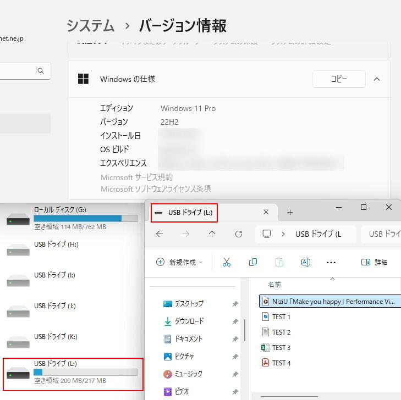Screen dimensions: 401x400
Task: Collapse the Windows の仕様 section
Action: [x=377, y=79]
